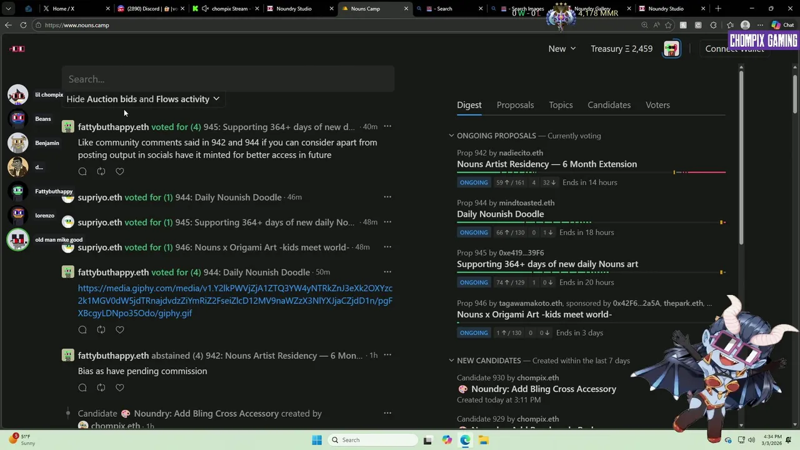Open Supporting 364+ days proposal in digest
The height and width of the screenshot is (450, 800).
pos(547,264)
